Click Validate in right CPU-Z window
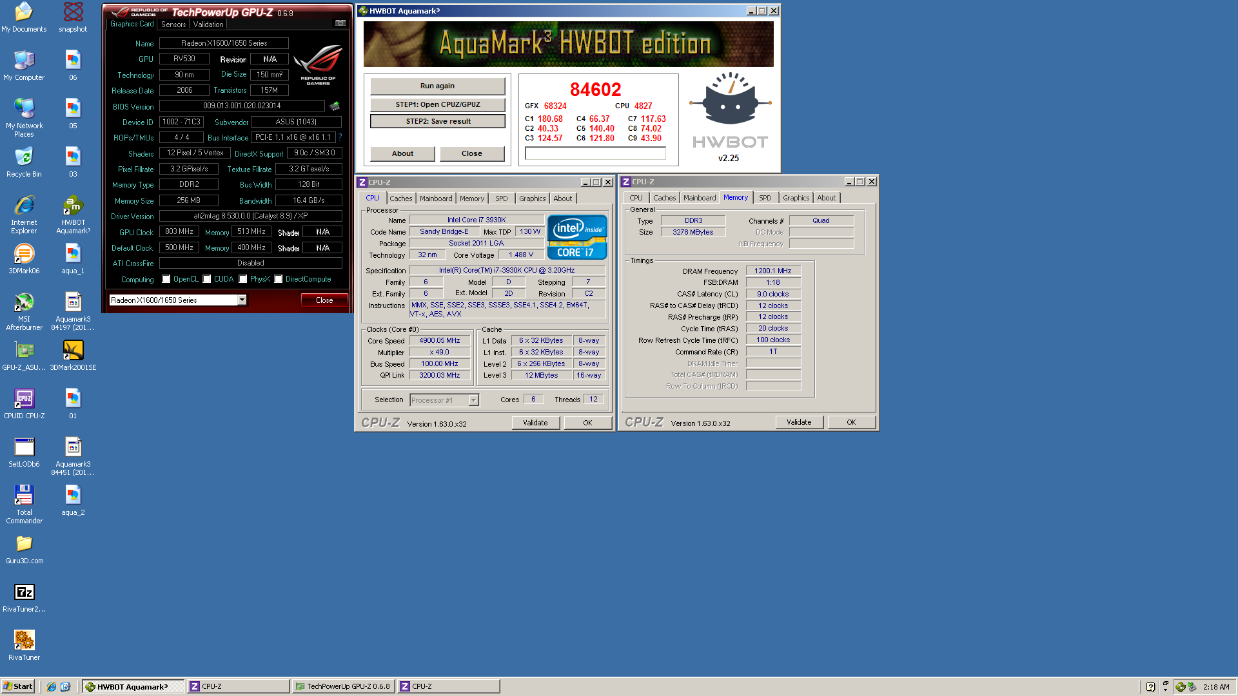 click(799, 422)
